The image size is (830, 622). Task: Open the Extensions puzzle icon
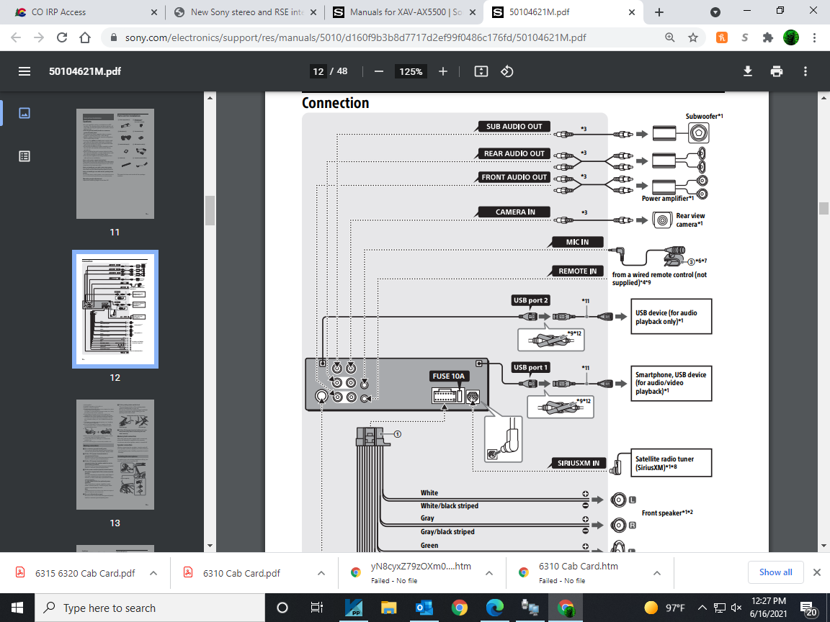(x=767, y=37)
